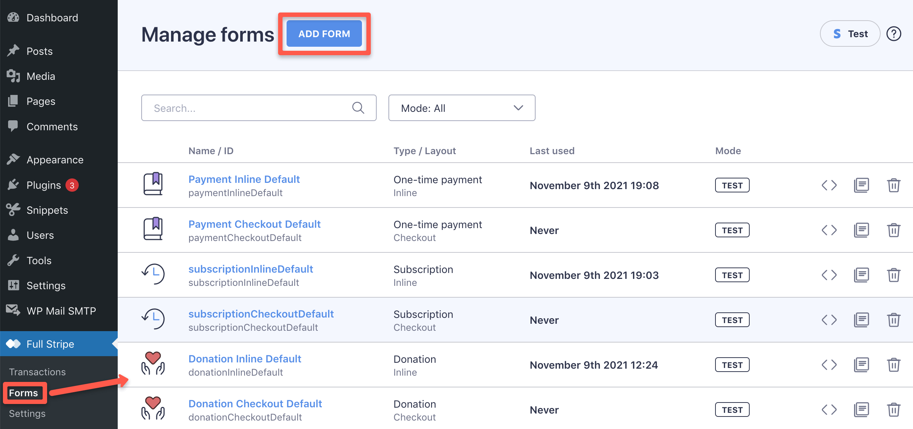
Task: Click the Name / ID column header
Action: [x=211, y=150]
